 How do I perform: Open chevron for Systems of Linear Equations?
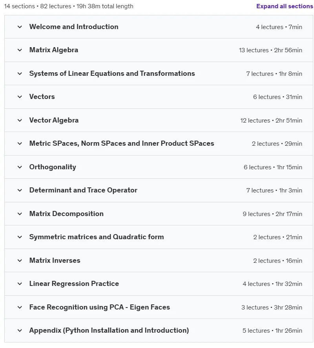pyautogui.click(x=20, y=73)
